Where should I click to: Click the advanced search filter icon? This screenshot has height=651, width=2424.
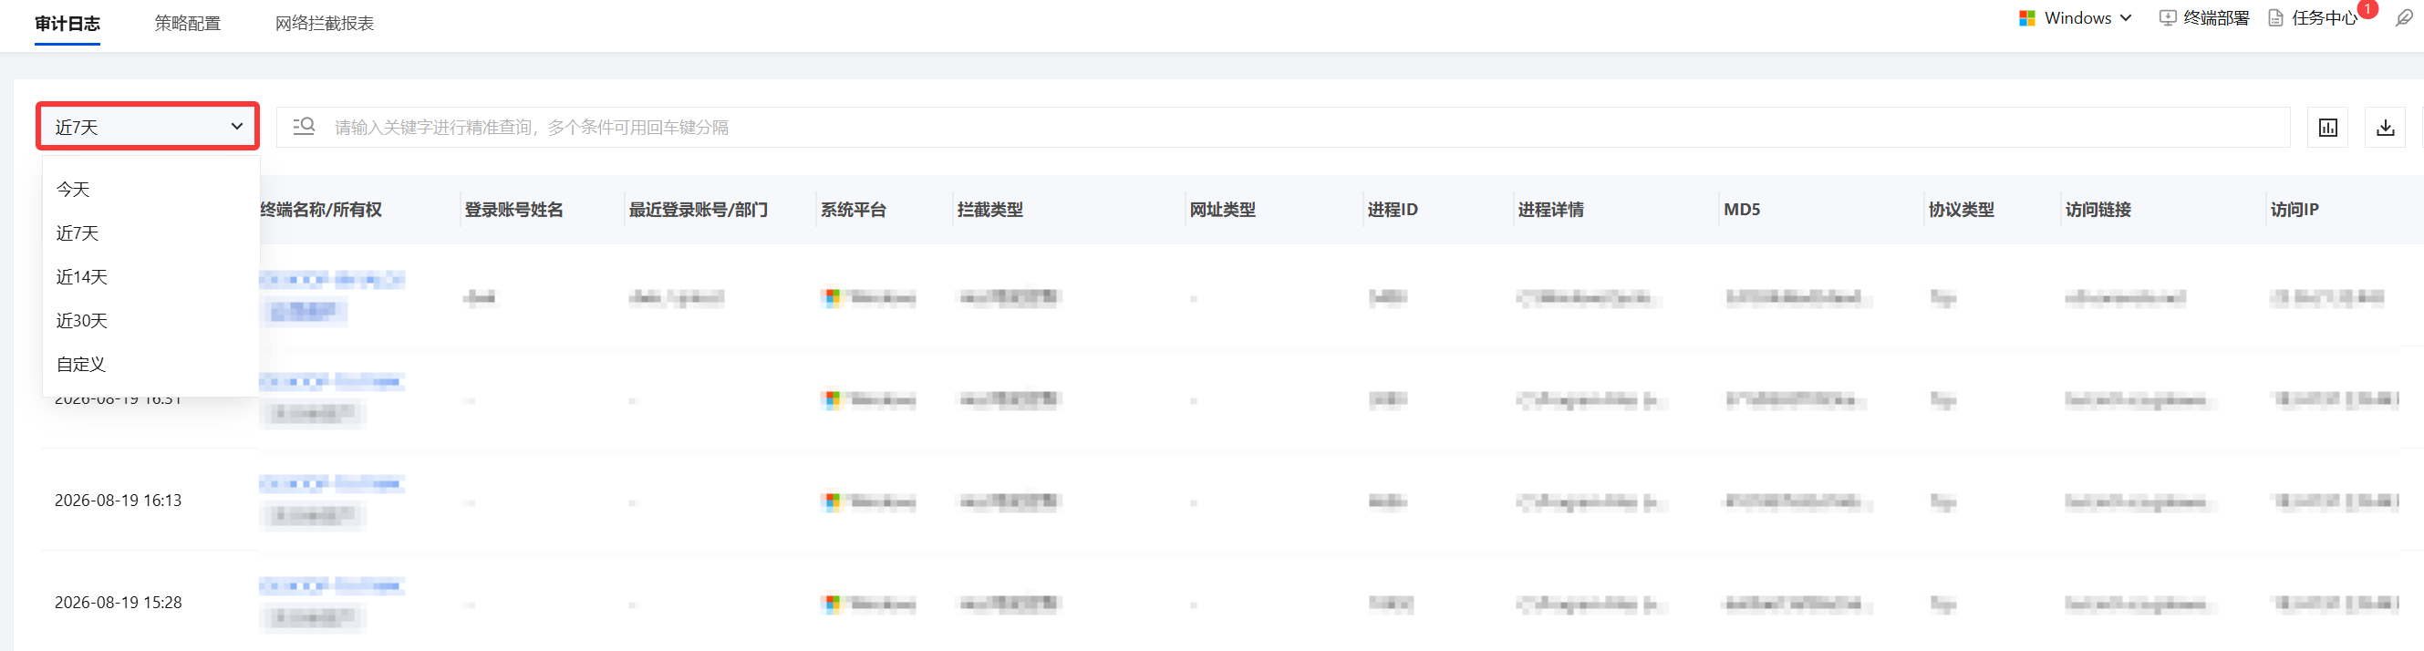tap(303, 126)
